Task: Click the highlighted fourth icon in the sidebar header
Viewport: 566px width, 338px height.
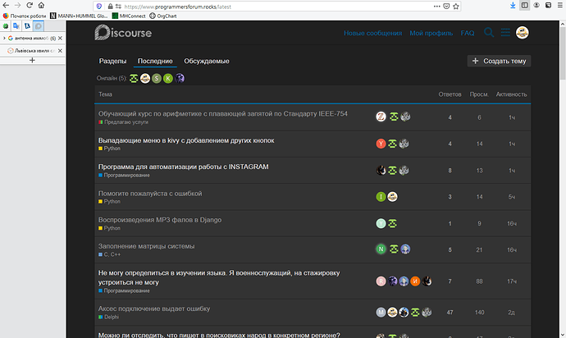Action: (x=39, y=26)
